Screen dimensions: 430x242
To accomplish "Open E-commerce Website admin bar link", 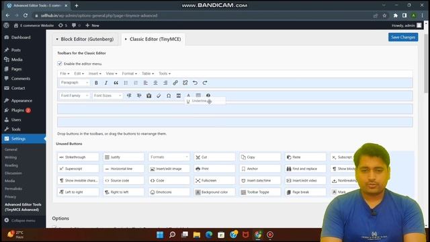I will [34, 26].
